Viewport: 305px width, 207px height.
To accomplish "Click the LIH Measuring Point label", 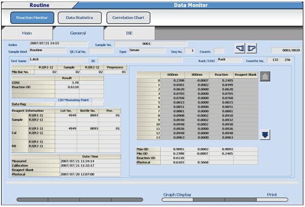I will [74, 100].
